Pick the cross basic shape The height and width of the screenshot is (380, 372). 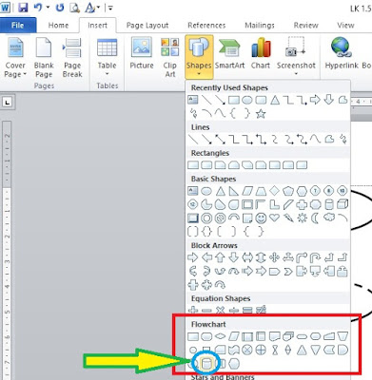point(302,205)
